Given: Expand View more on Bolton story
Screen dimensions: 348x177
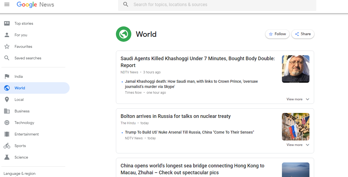Looking at the screenshot, I should pyautogui.click(x=298, y=145).
